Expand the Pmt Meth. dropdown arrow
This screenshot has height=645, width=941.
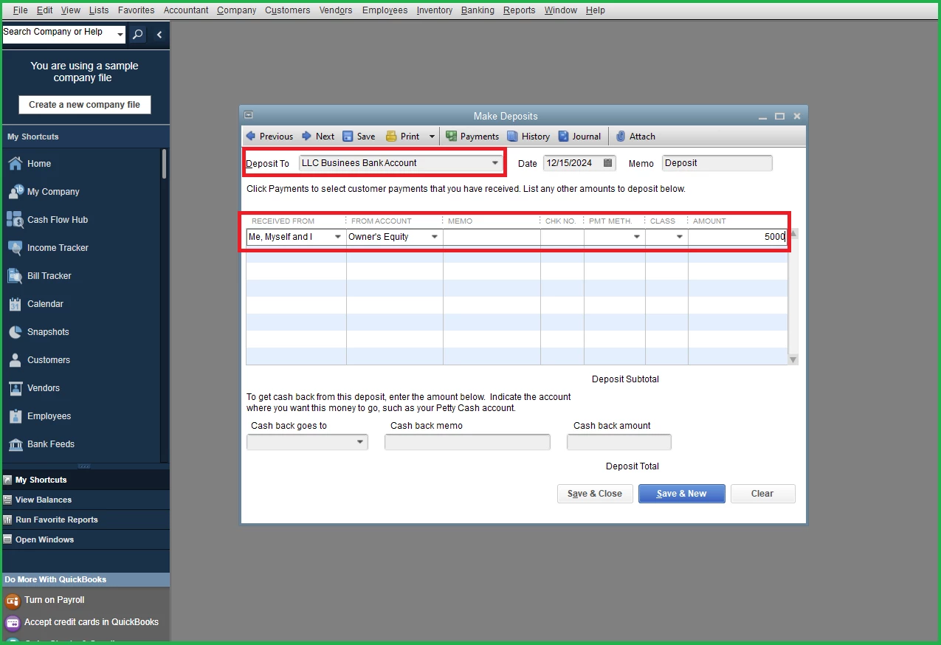coord(637,237)
